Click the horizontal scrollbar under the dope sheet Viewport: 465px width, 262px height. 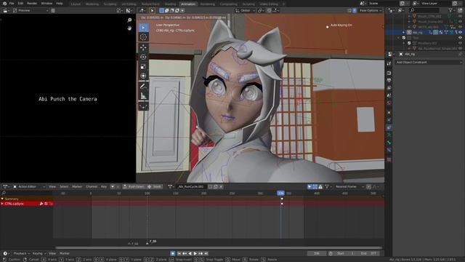click(x=219, y=247)
